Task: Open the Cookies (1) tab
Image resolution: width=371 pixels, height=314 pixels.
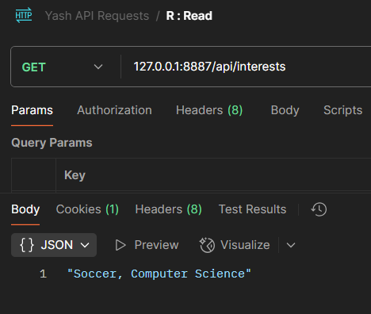Action: pyautogui.click(x=87, y=209)
